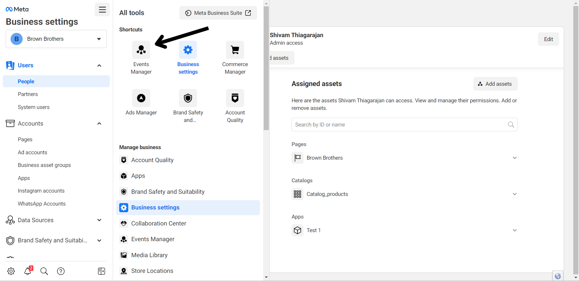Click the Add assets button
579x281 pixels.
(495, 84)
